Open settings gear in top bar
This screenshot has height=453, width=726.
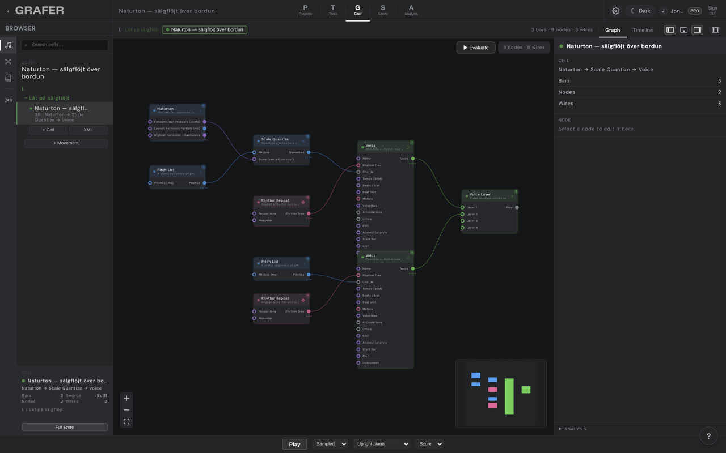pyautogui.click(x=615, y=11)
